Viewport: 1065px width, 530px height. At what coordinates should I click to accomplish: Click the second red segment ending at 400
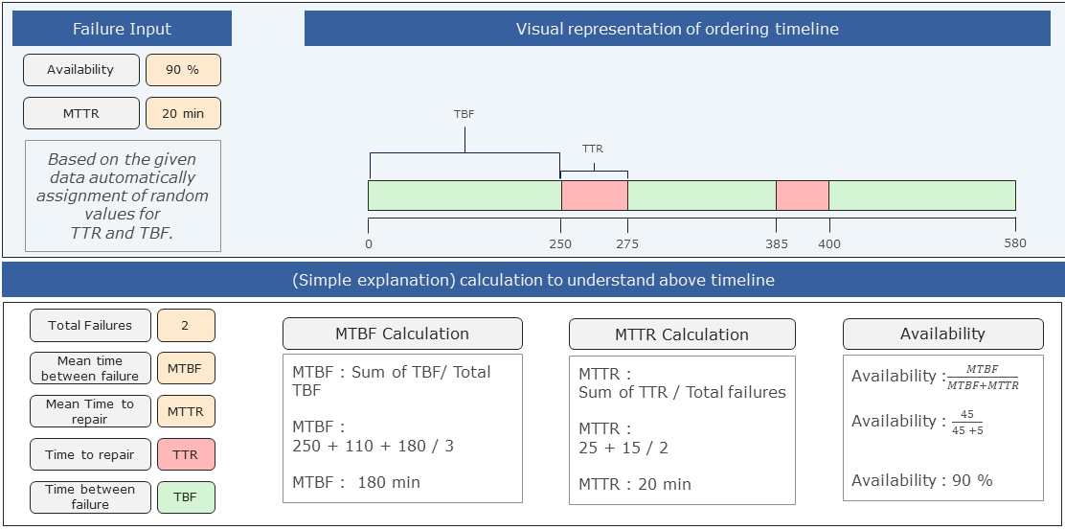point(802,195)
